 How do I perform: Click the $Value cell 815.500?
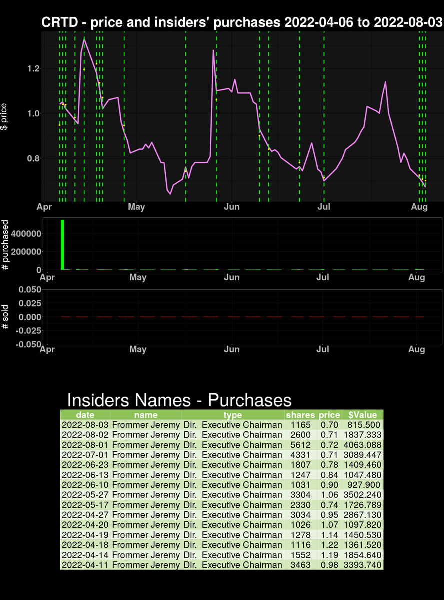(362, 425)
